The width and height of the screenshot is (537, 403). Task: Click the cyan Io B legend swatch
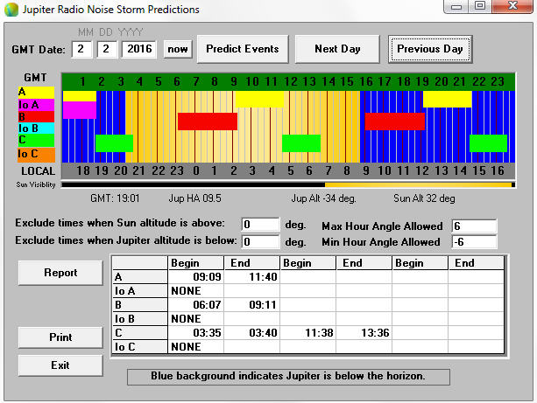36,129
